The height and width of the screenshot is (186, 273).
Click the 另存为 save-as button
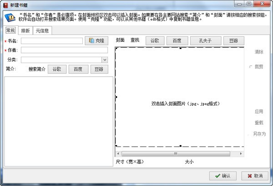pyautogui.click(x=259, y=134)
